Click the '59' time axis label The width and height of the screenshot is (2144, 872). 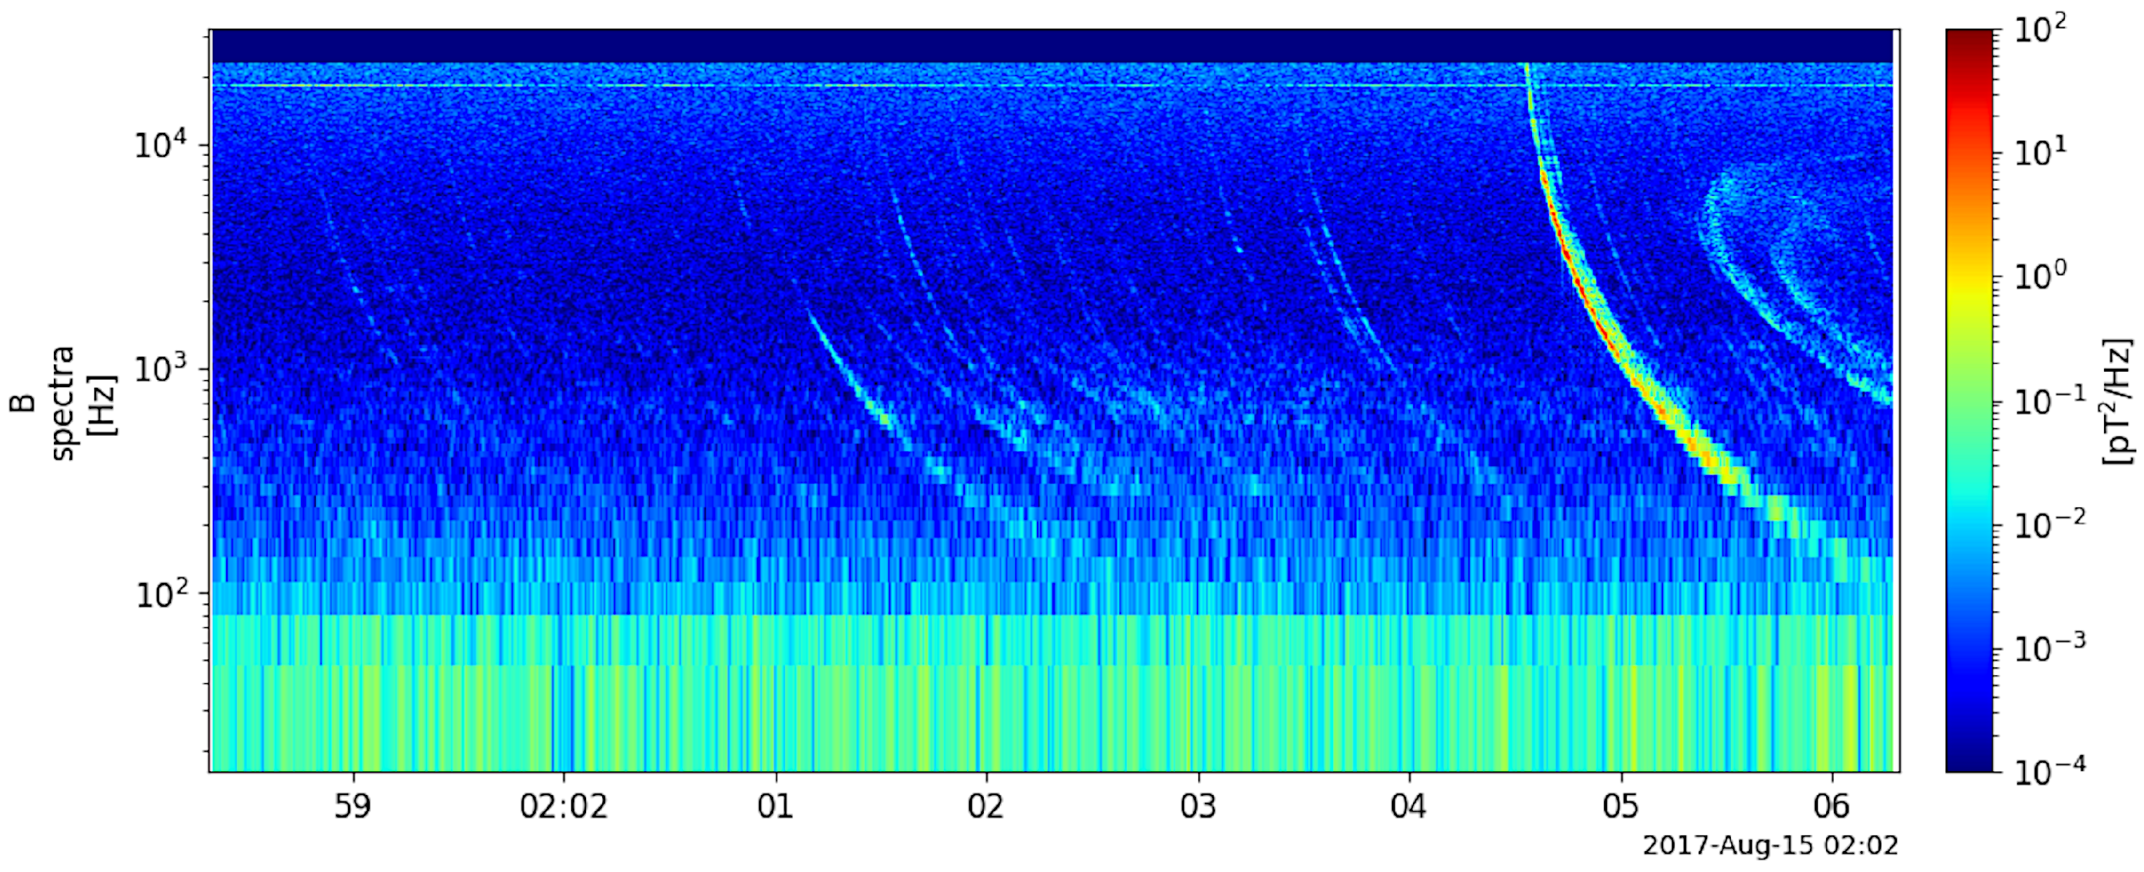pyautogui.click(x=354, y=806)
